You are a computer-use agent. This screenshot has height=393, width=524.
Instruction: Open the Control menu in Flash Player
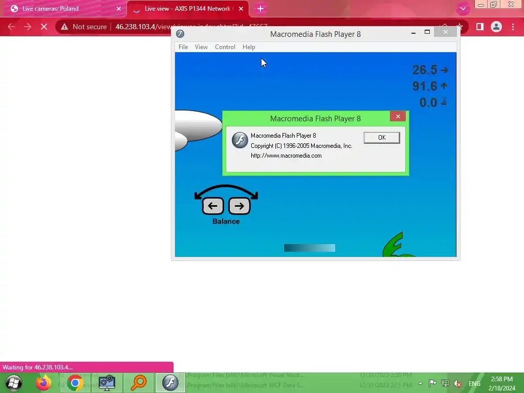pos(225,47)
